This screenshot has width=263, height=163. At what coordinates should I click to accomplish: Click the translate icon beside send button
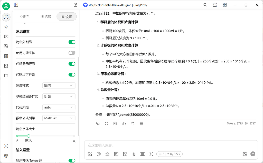245,154
